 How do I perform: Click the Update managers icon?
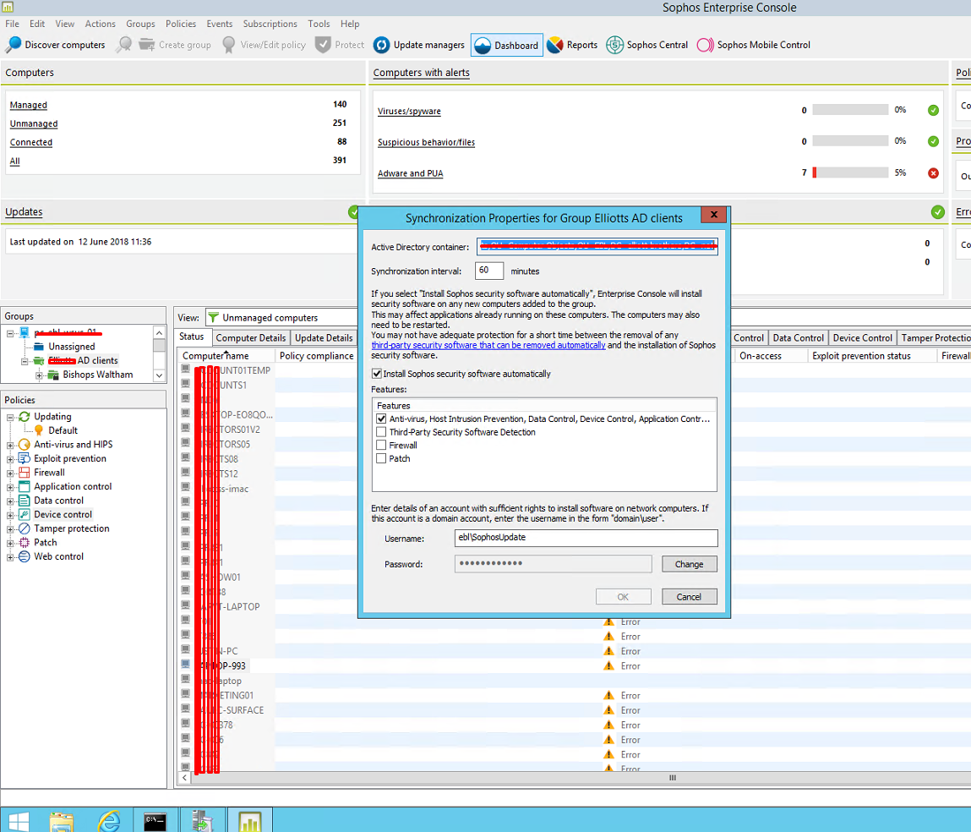[x=381, y=45]
